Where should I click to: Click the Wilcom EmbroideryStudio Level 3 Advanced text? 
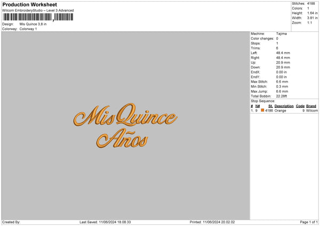click(38, 11)
